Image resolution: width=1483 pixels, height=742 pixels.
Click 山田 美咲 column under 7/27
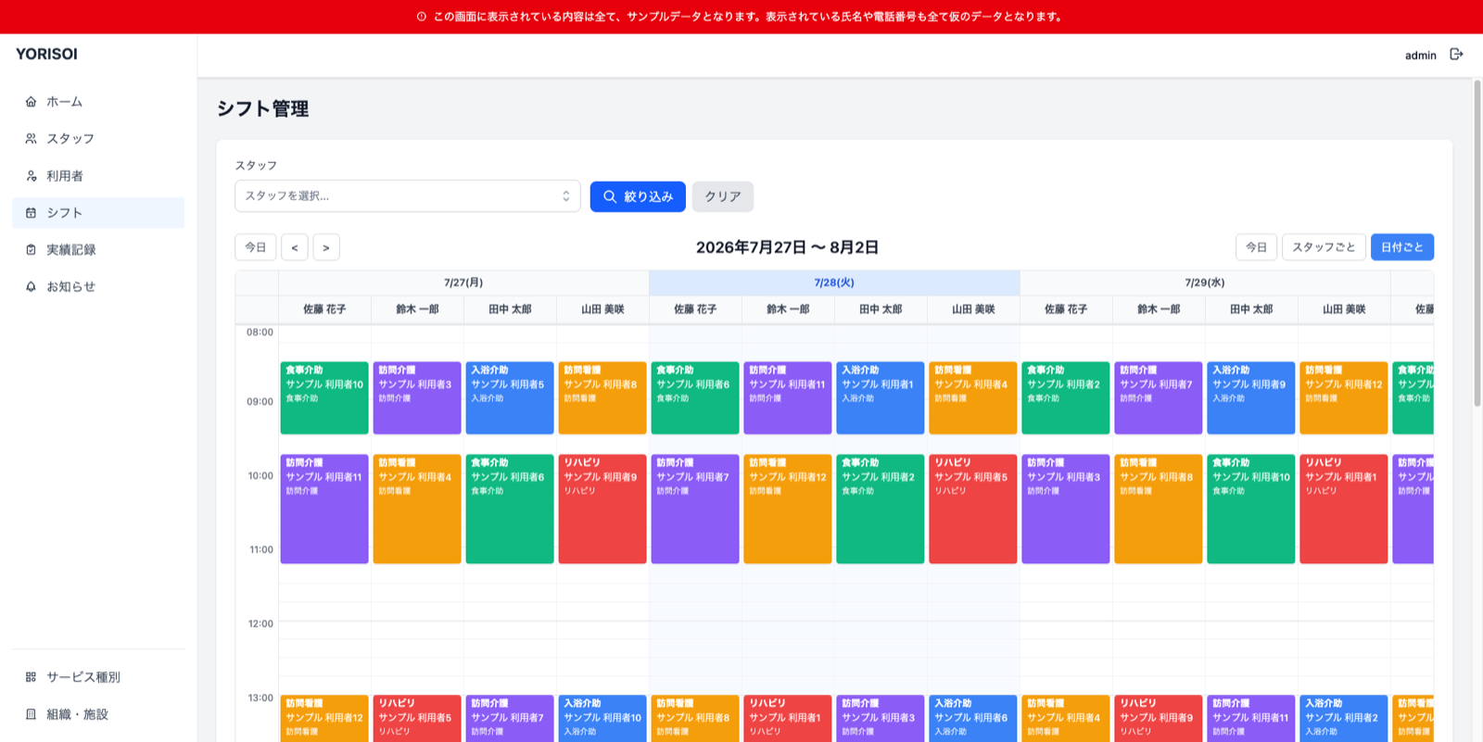[x=602, y=309]
